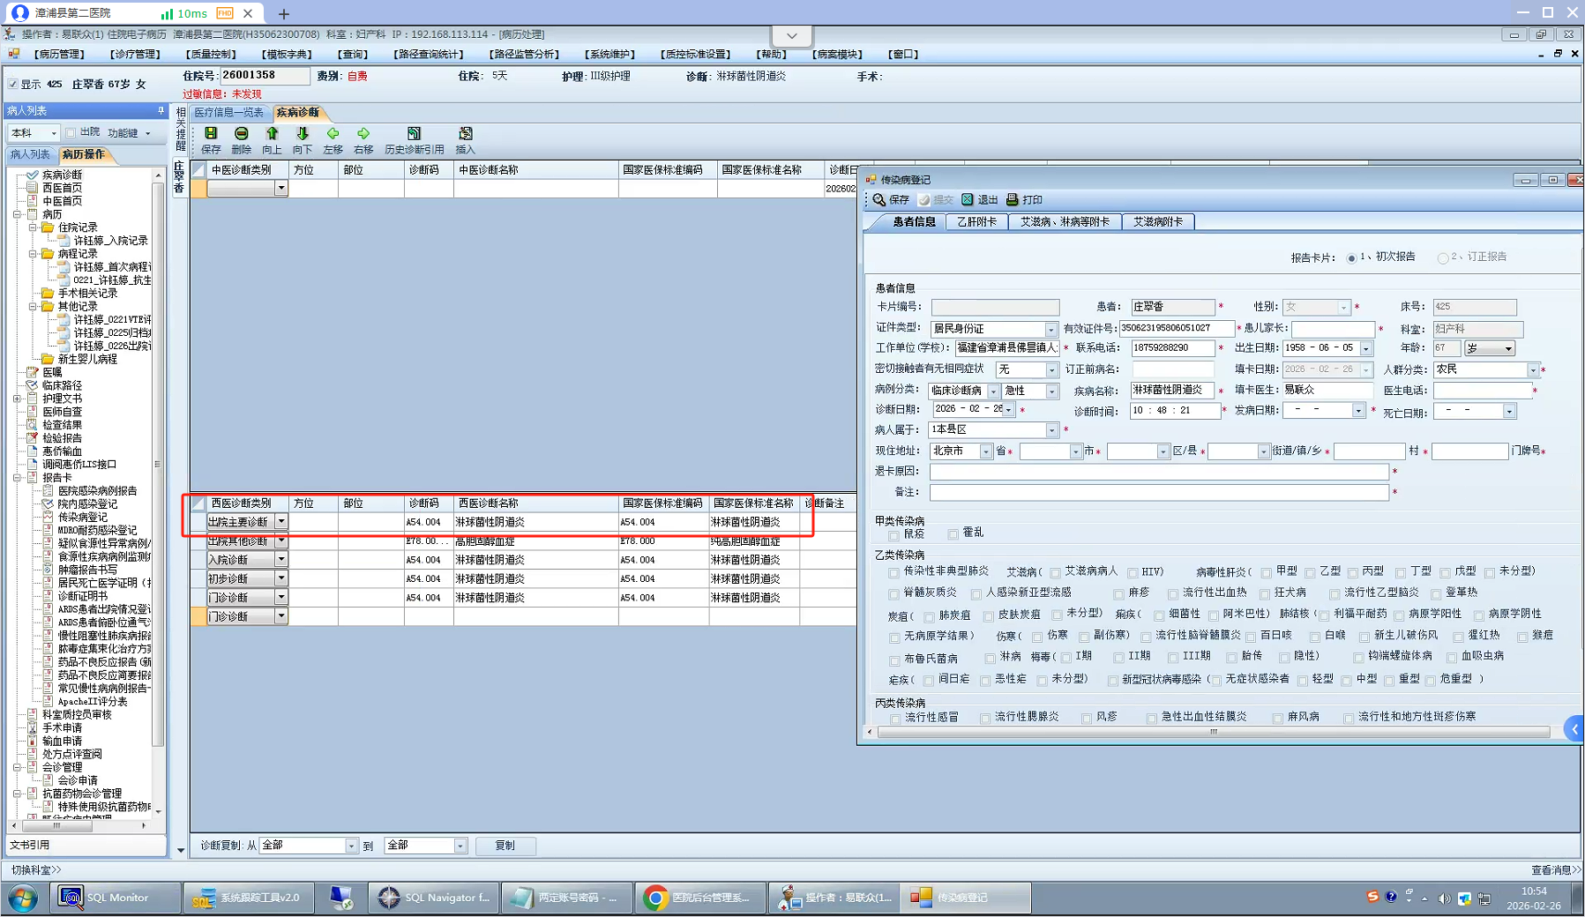1585x917 pixels.
Task: Check the 霍乱 checkbox
Action: pyautogui.click(x=953, y=534)
